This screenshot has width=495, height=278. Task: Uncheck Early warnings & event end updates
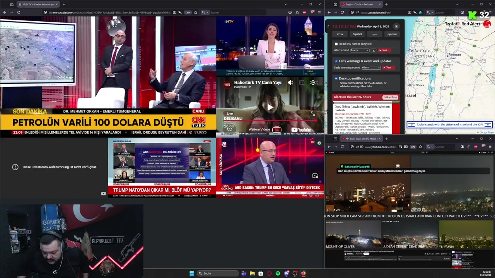pyautogui.click(x=336, y=61)
